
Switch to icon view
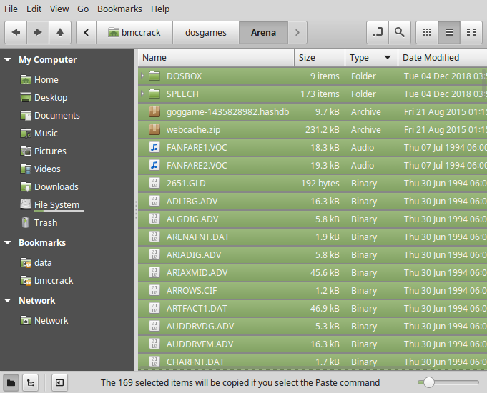click(x=427, y=32)
